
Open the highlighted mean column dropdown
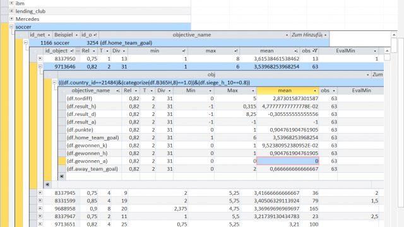315,91
